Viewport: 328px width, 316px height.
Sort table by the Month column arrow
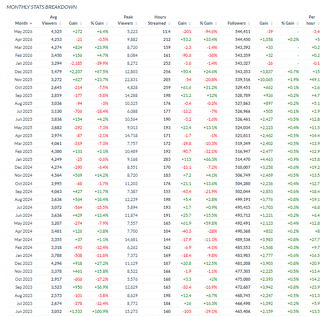(x=31, y=23)
